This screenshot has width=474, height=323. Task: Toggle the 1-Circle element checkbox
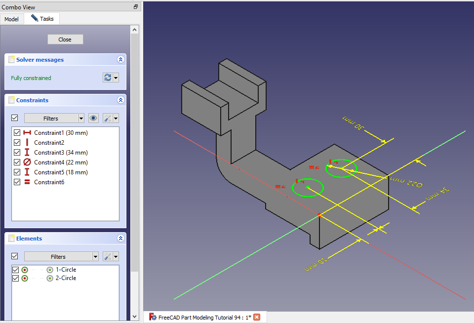click(x=16, y=270)
